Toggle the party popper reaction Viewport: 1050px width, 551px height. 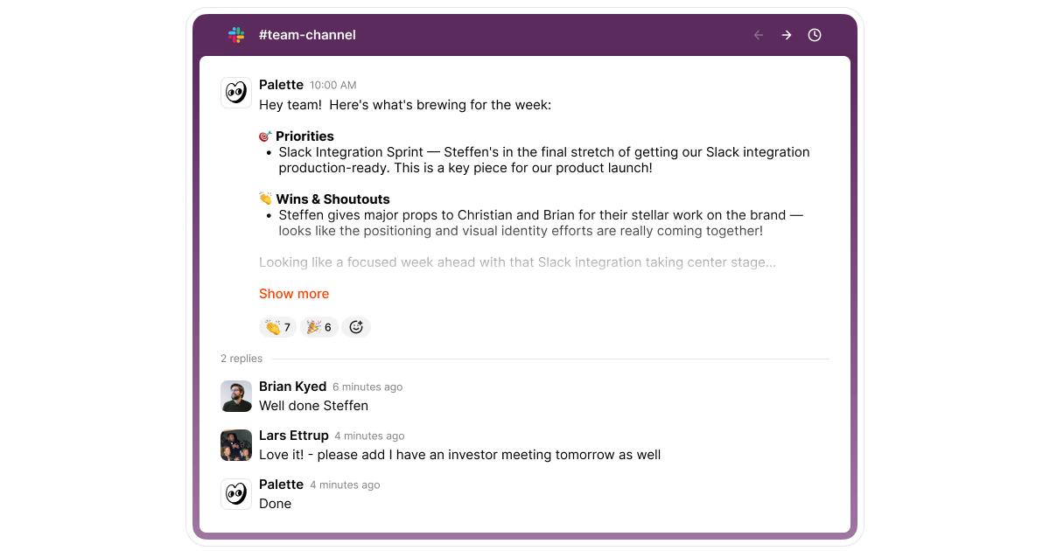coord(318,327)
